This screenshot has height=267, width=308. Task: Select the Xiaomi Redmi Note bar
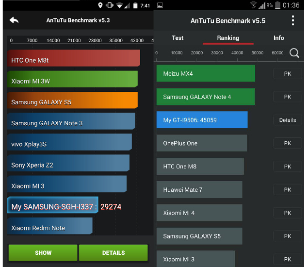click(x=50, y=226)
